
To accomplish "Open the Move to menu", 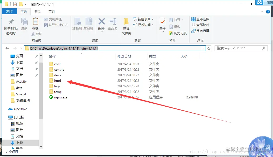I will pos(77,25).
